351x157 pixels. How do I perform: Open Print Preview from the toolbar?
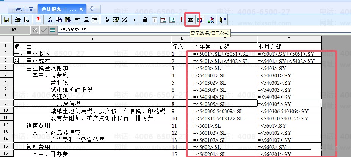[26, 19]
